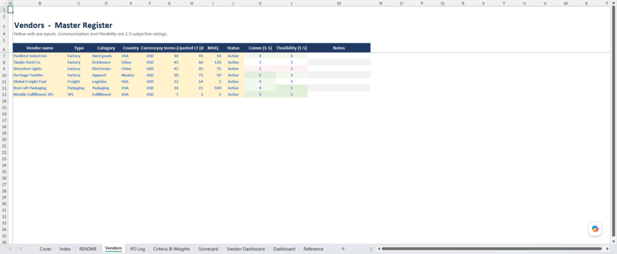Image resolution: width=617 pixels, height=254 pixels.
Task: Select the Vendors sheet tab
Action: 113,249
